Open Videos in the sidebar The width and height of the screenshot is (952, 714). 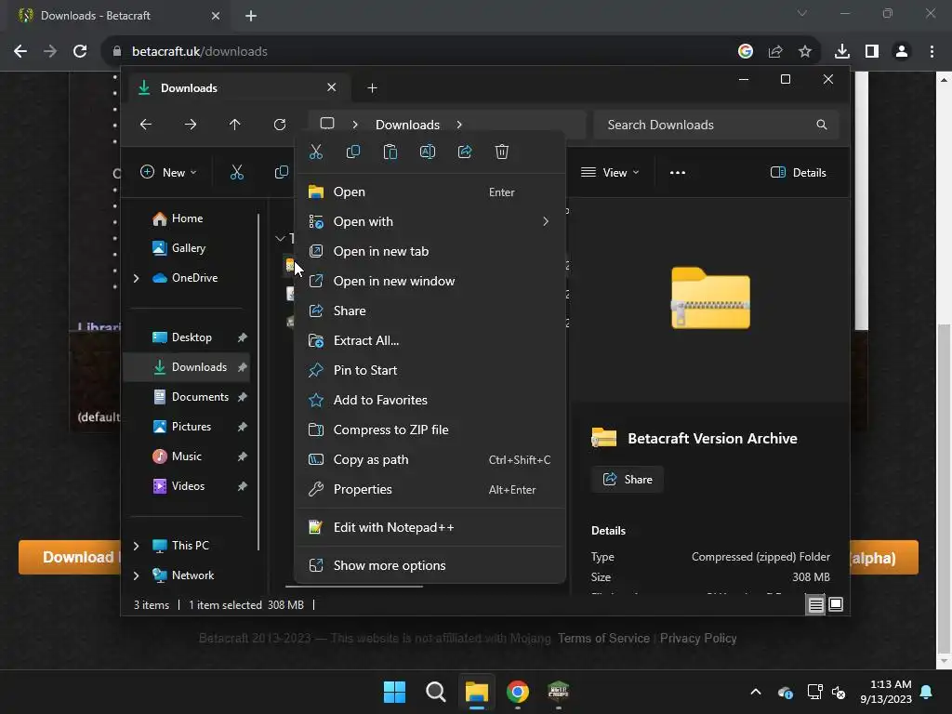click(187, 486)
